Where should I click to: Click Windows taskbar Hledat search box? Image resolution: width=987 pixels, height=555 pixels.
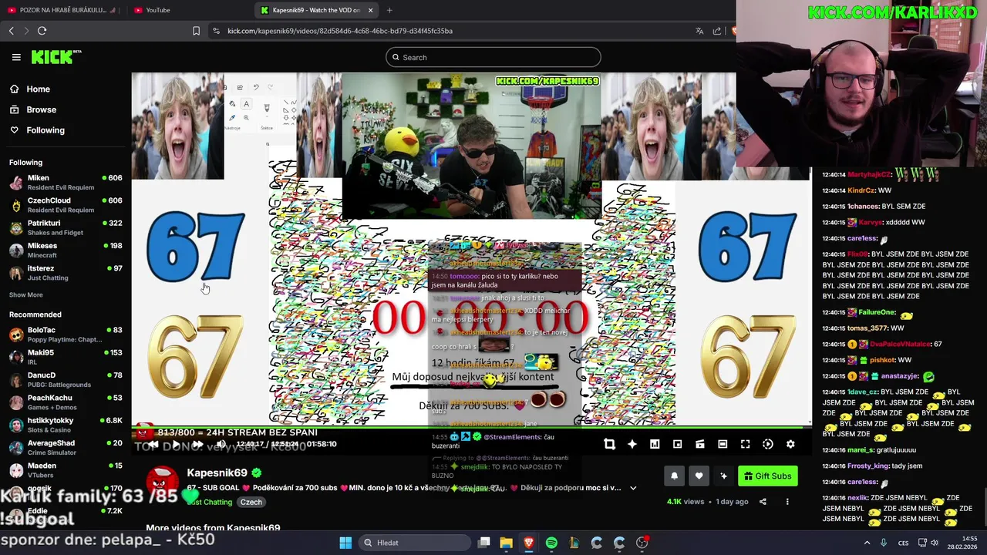413,543
